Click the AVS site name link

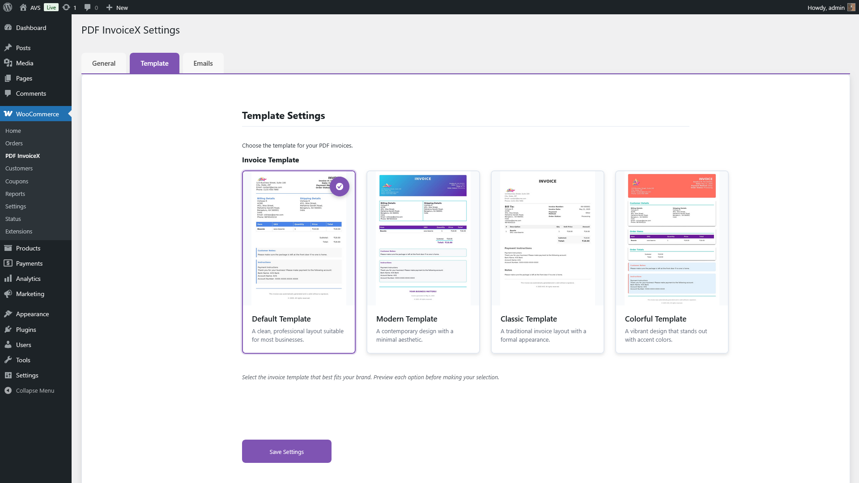(35, 8)
